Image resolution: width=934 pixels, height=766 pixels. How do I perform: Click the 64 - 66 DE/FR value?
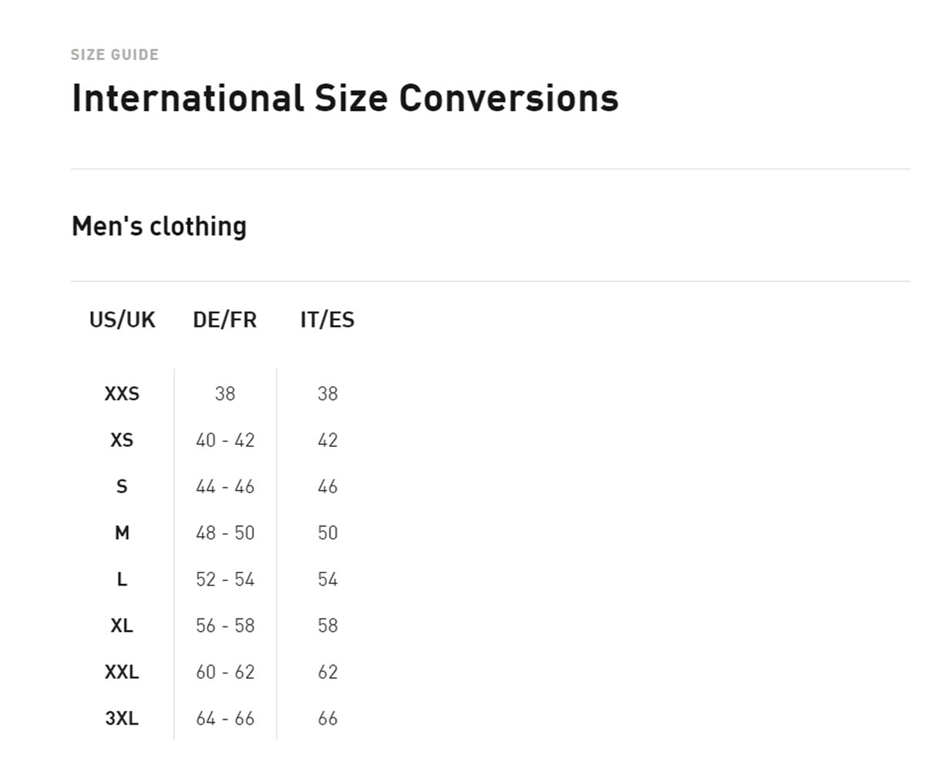[225, 718]
